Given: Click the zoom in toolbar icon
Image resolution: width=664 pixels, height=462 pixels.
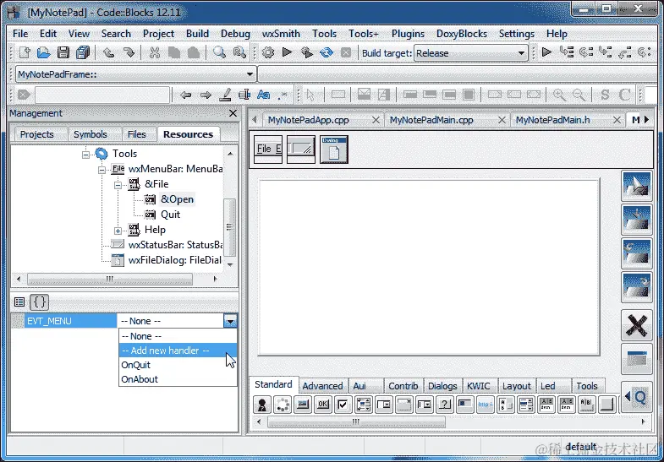Looking at the screenshot, I should (559, 95).
